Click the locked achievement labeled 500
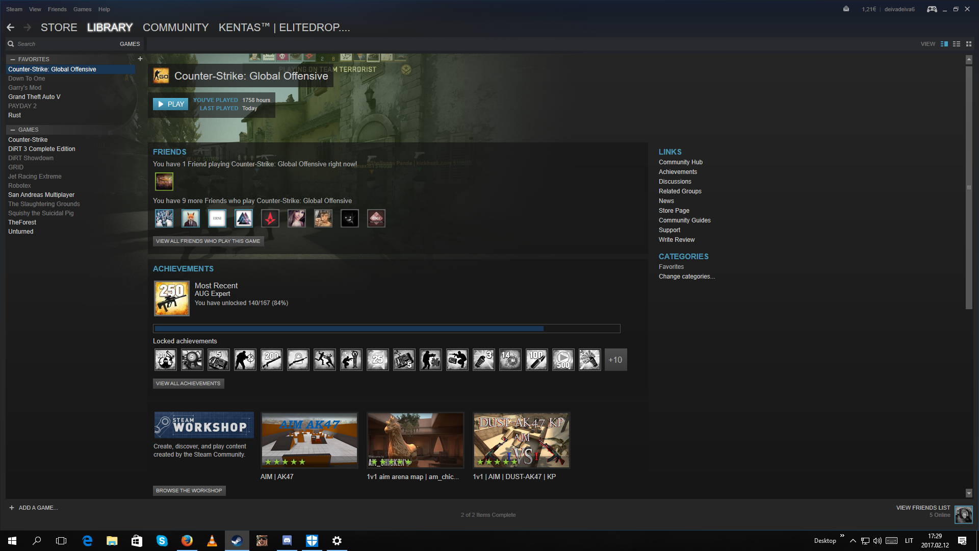Viewport: 979px width, 551px height. click(563, 360)
